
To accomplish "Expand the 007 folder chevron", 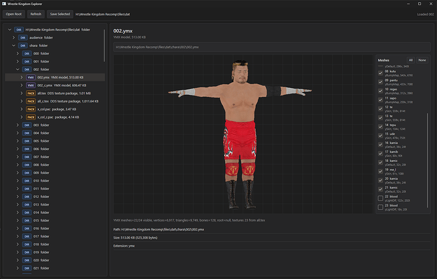I will [18, 157].
